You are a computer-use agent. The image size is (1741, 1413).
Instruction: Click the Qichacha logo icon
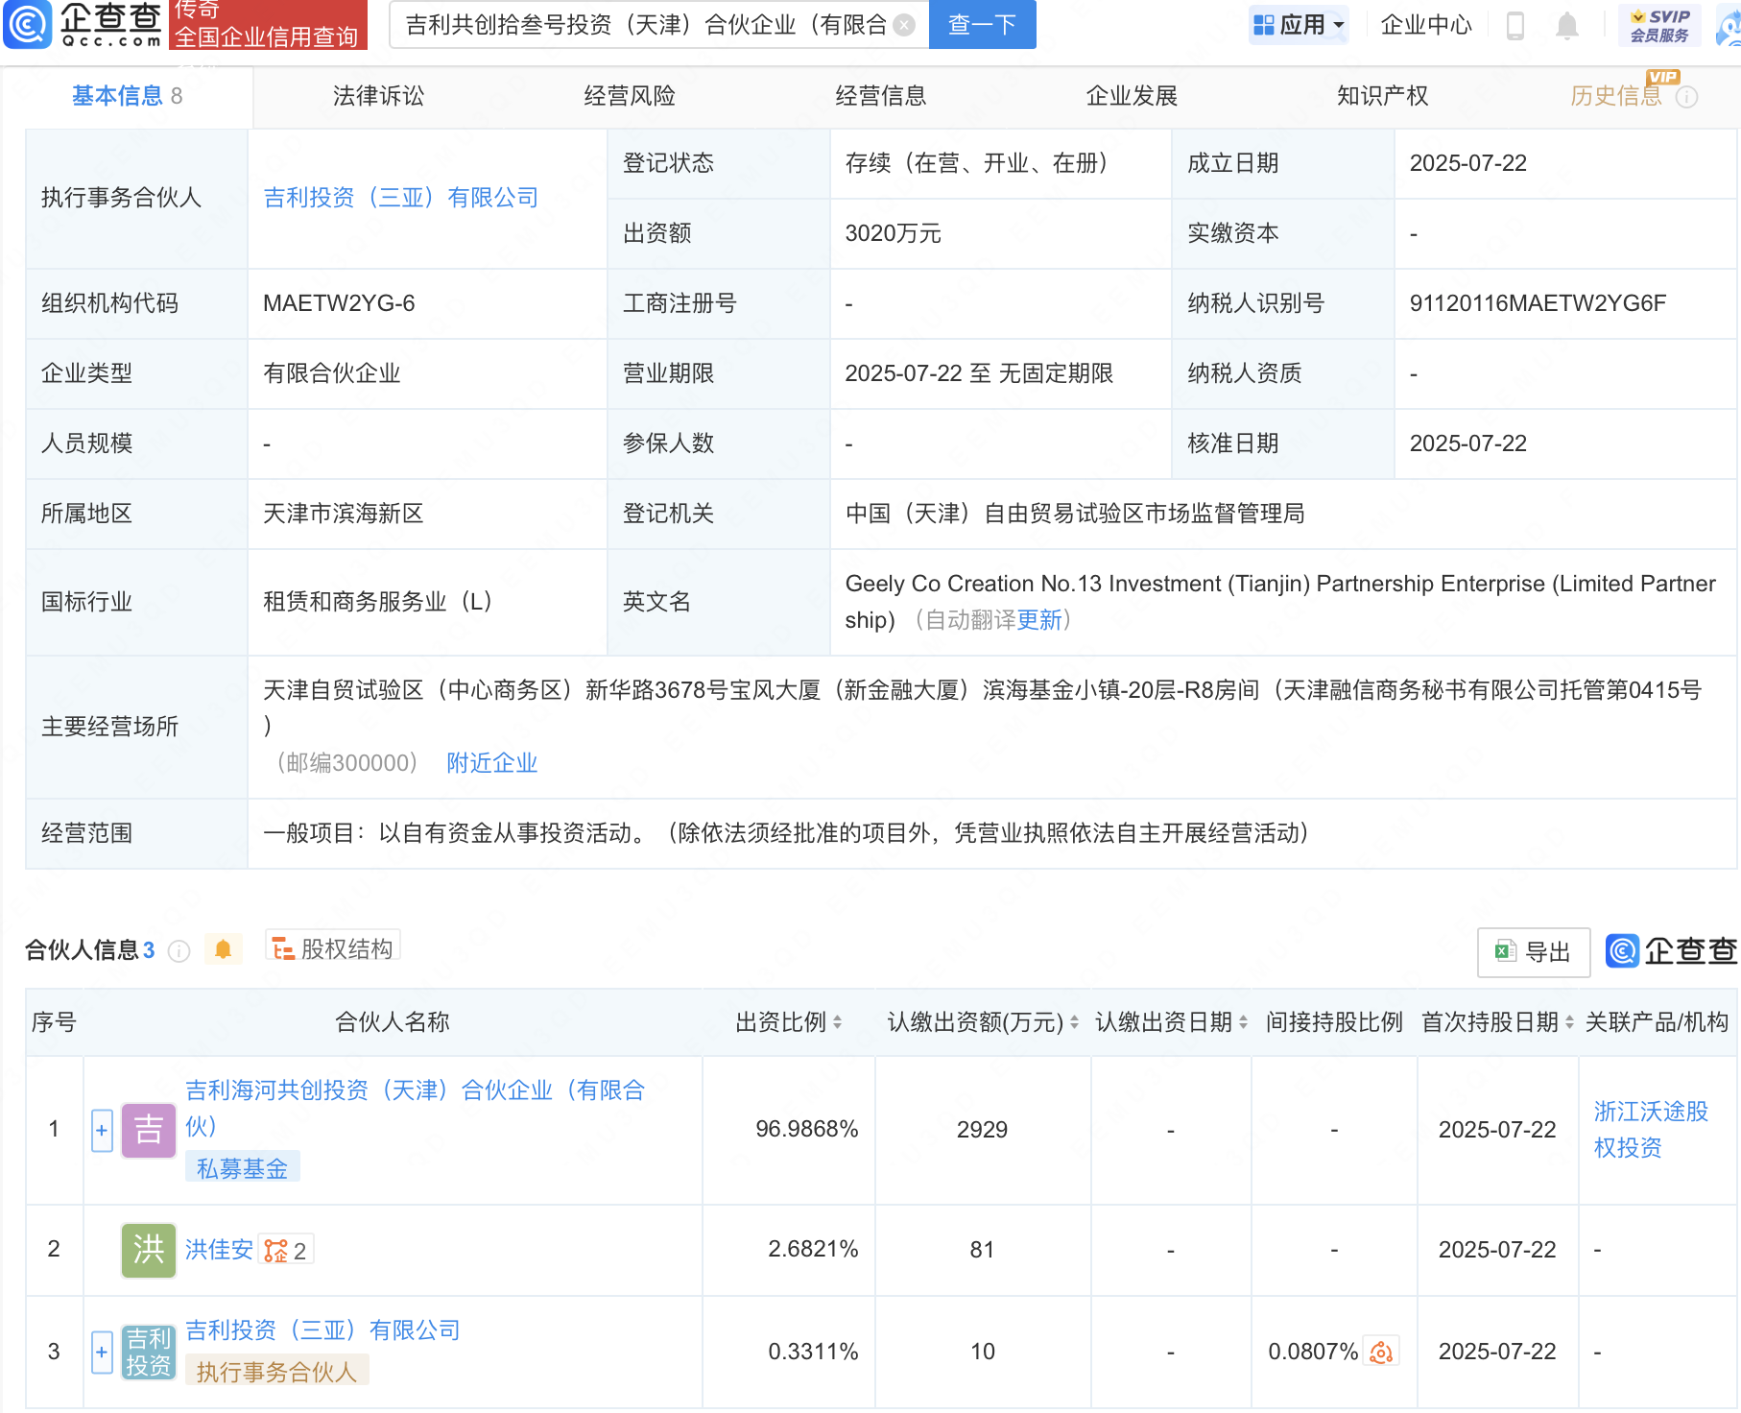pyautogui.click(x=27, y=24)
